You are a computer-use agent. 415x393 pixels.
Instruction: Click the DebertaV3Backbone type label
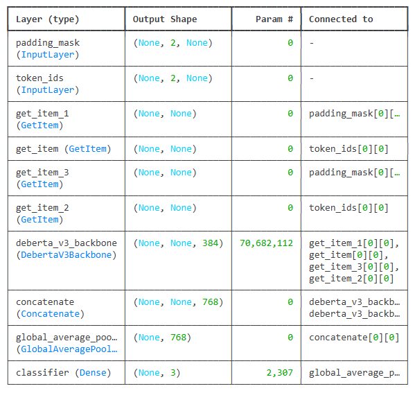click(x=67, y=255)
